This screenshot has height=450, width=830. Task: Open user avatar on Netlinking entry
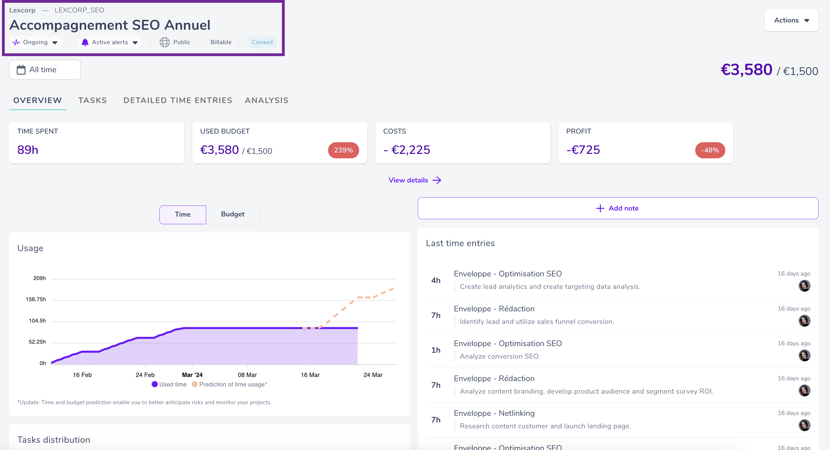(804, 425)
